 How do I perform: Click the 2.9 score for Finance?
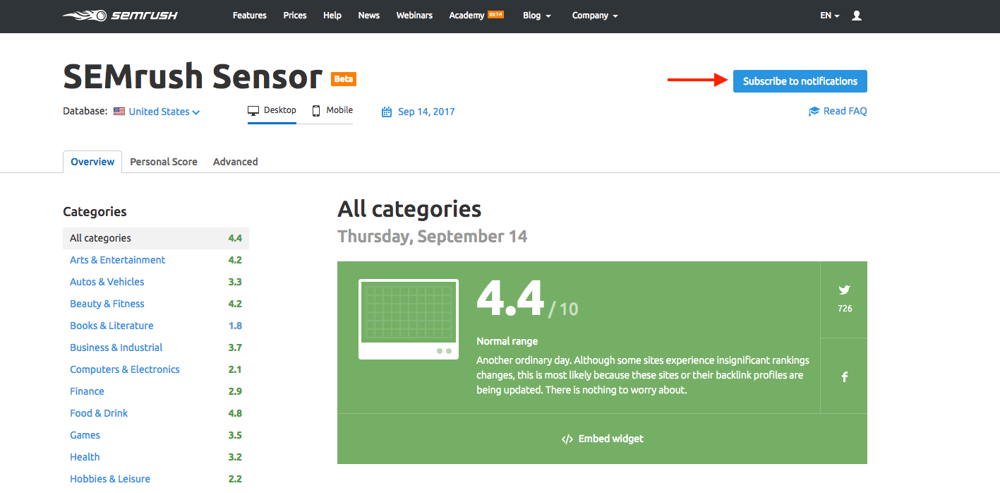pos(235,391)
